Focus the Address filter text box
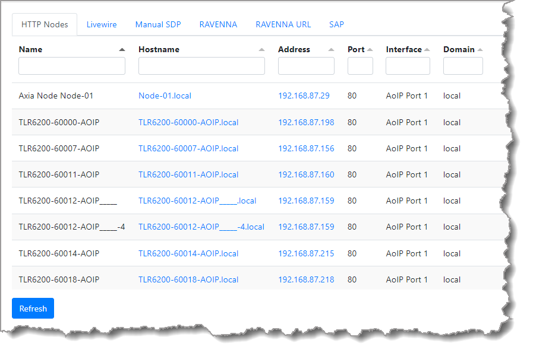Image resolution: width=533 pixels, height=356 pixels. point(306,66)
